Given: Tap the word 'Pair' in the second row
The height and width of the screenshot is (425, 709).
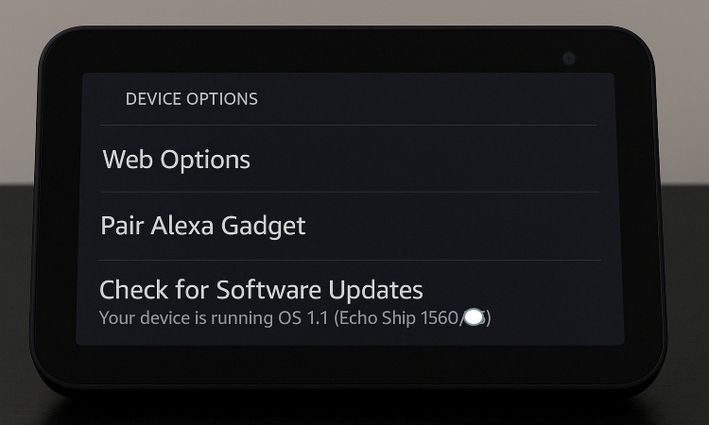Looking at the screenshot, I should click(x=120, y=226).
